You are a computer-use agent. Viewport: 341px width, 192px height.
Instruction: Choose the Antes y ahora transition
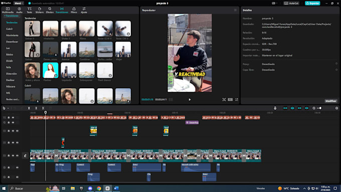click(33, 70)
